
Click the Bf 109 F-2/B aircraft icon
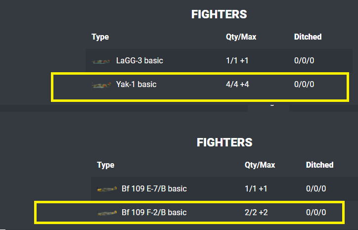[108, 213]
